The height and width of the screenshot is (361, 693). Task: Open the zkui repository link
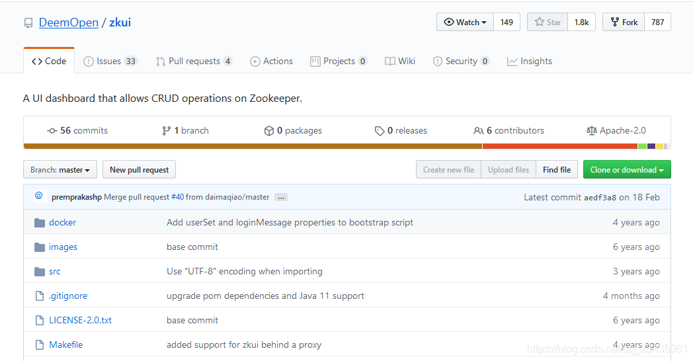(120, 22)
